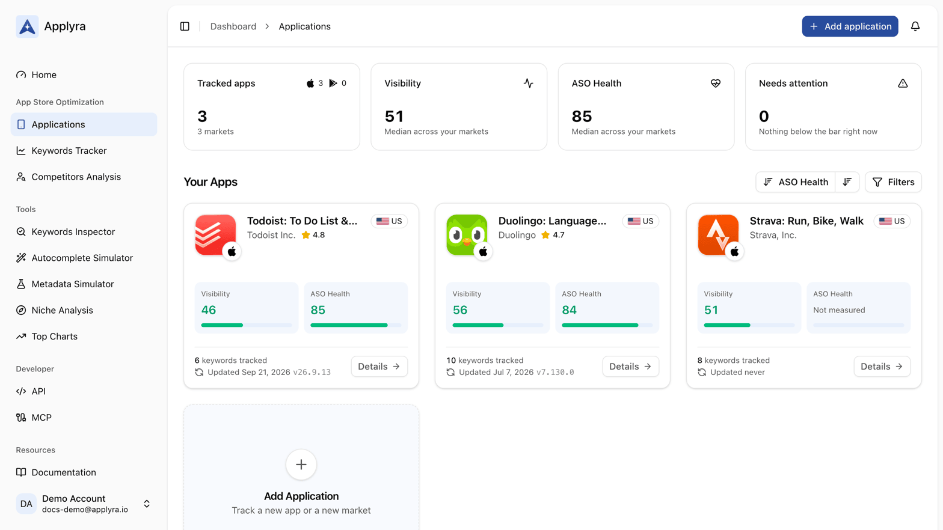Click the Duolingo US market badge
The height and width of the screenshot is (530, 943).
click(640, 221)
